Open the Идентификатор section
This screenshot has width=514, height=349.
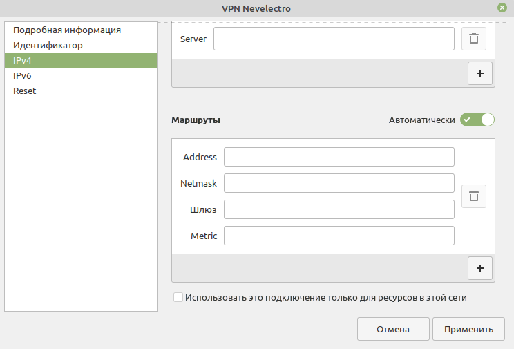(x=81, y=45)
